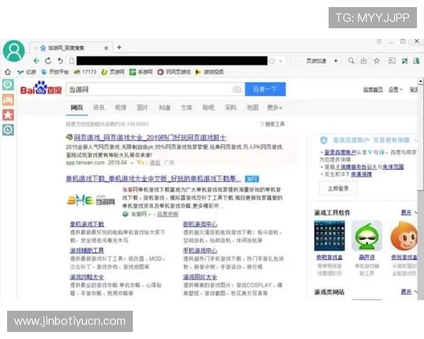This screenshot has height=339, width=424.
Task: Switch to the 地图 tab
Action: (x=252, y=107)
